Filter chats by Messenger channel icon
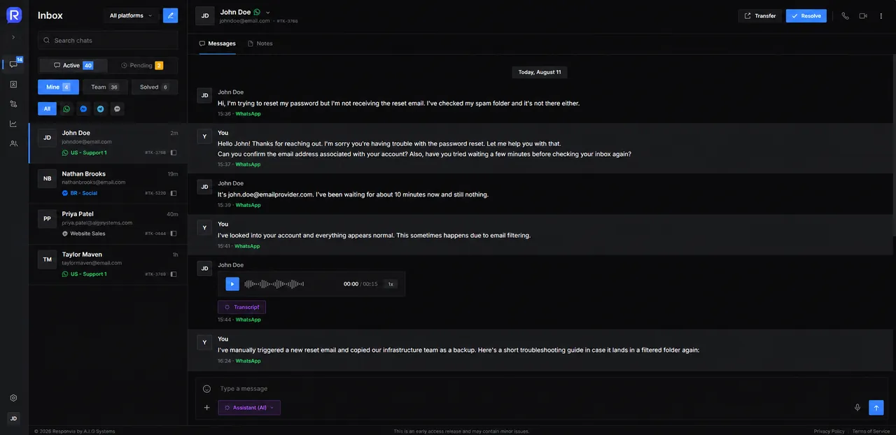 pos(83,109)
